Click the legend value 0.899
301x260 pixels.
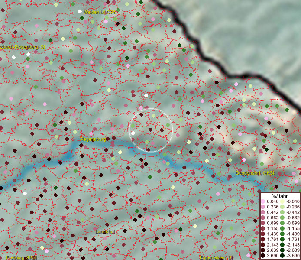pos(273,223)
